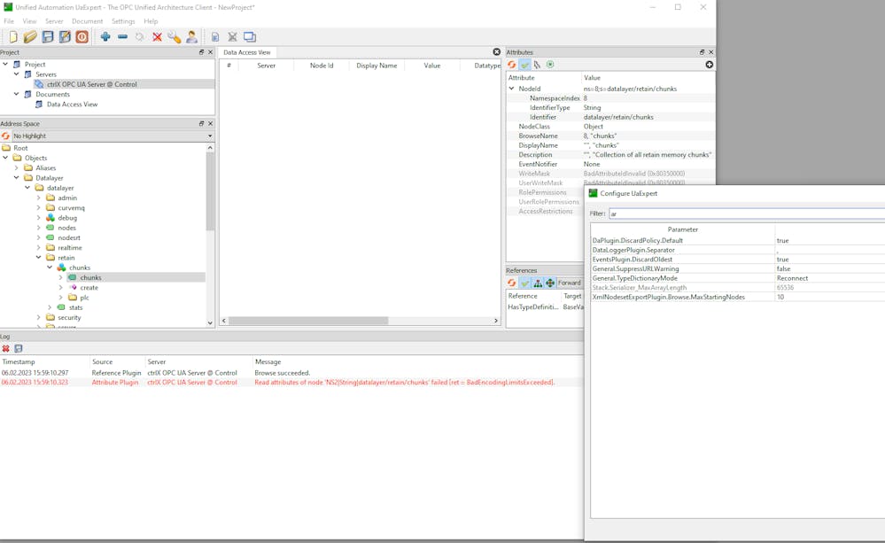This screenshot has width=885, height=543.
Task: Click the blue plus Add Server icon
Action: click(105, 37)
